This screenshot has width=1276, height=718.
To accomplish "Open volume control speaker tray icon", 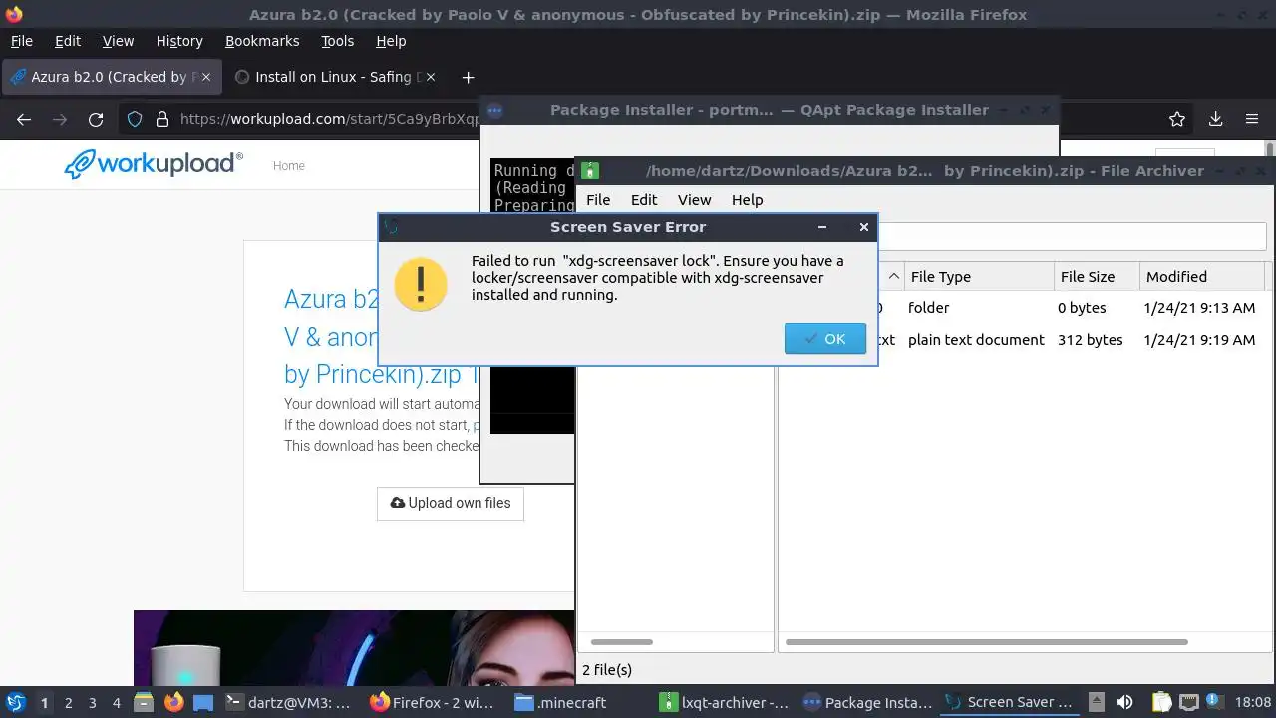I will [x=1125, y=702].
